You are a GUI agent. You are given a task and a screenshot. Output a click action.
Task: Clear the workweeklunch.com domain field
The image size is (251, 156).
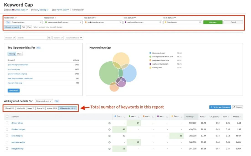click(x=160, y=22)
